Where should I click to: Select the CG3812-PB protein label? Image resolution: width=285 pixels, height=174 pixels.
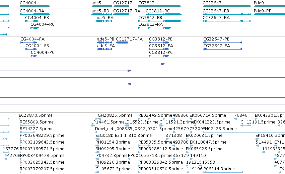[x=161, y=39]
